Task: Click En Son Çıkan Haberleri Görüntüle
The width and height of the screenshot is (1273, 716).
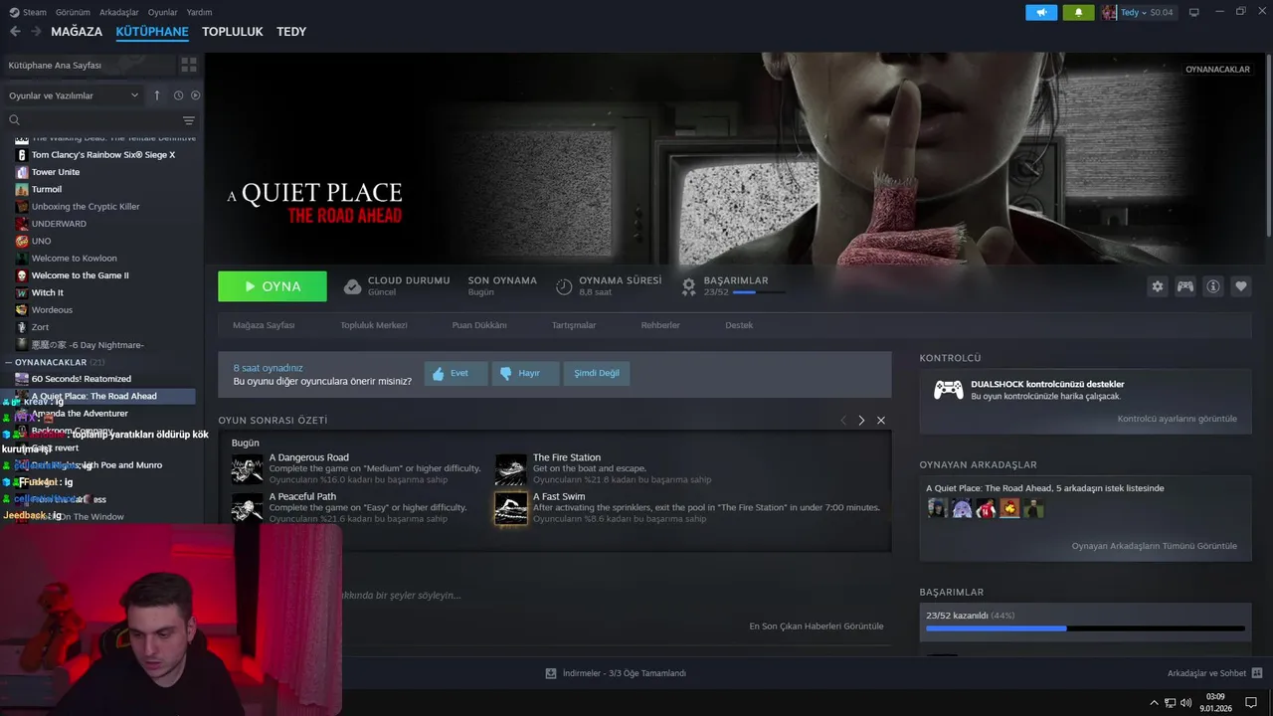Action: click(x=817, y=626)
